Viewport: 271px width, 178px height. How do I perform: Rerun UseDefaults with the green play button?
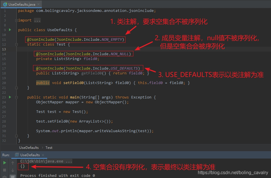(x=5, y=163)
